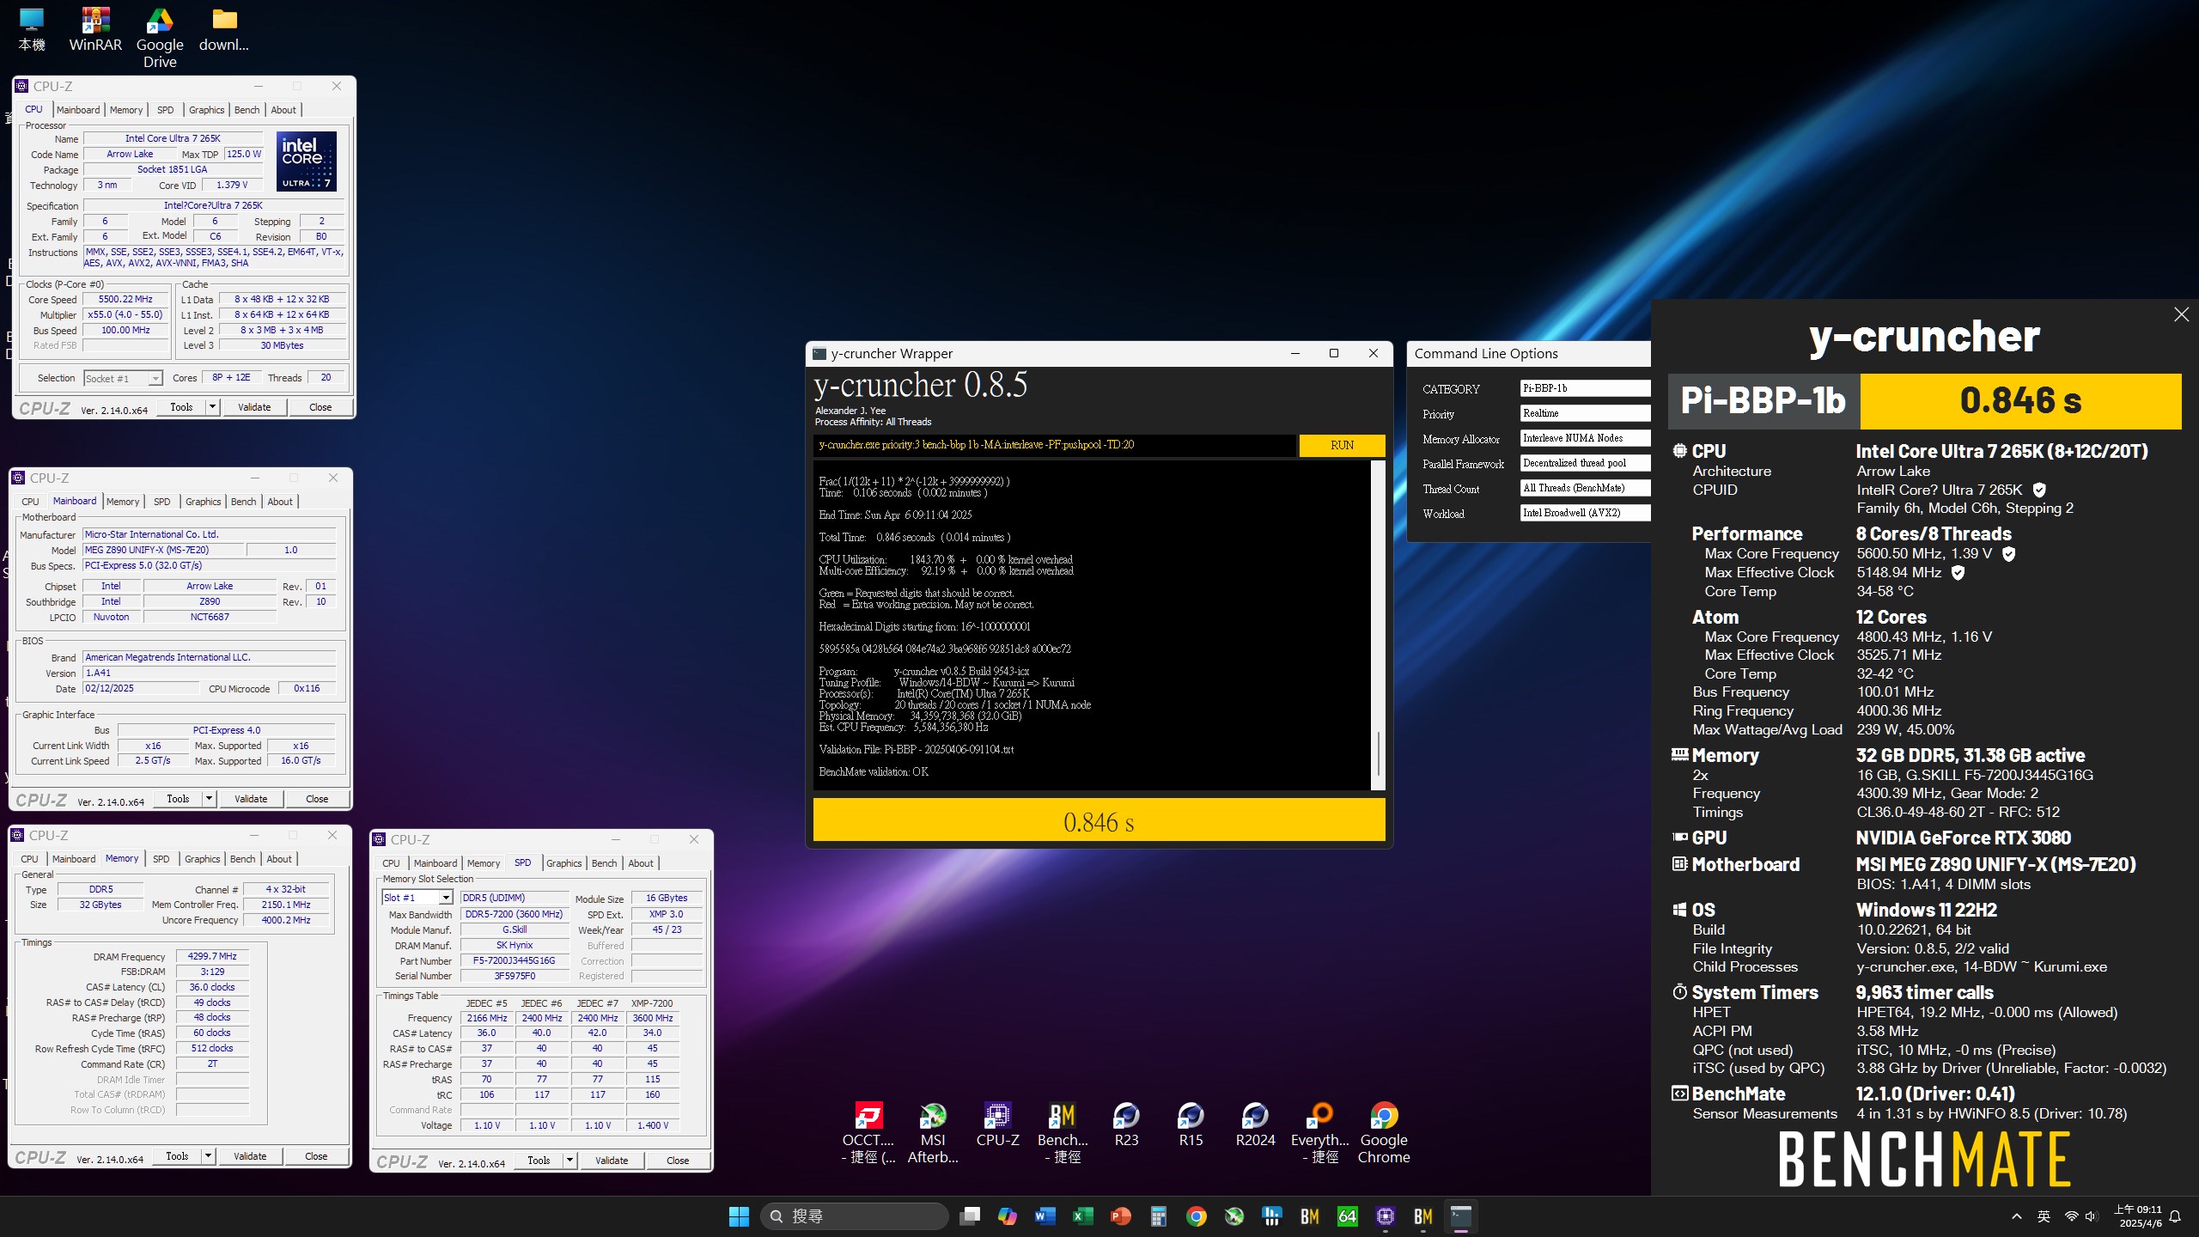The image size is (2199, 1237).
Task: Close the BenchMate y-cruncher result panel
Action: (2181, 315)
